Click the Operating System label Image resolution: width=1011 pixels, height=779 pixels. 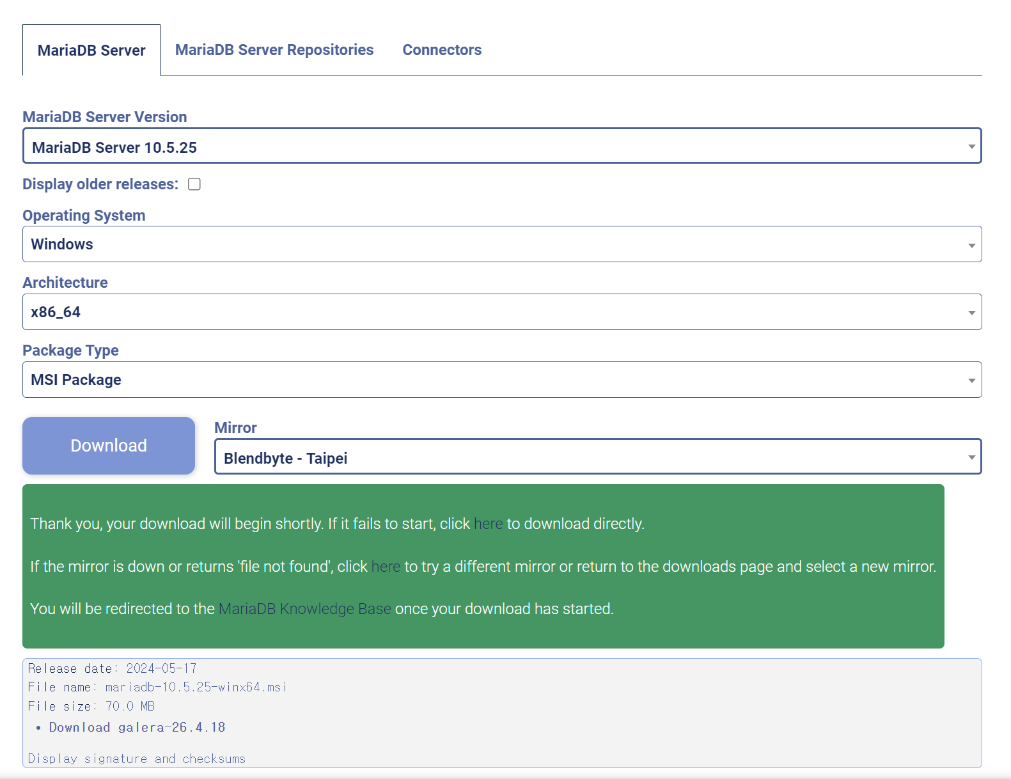point(84,216)
